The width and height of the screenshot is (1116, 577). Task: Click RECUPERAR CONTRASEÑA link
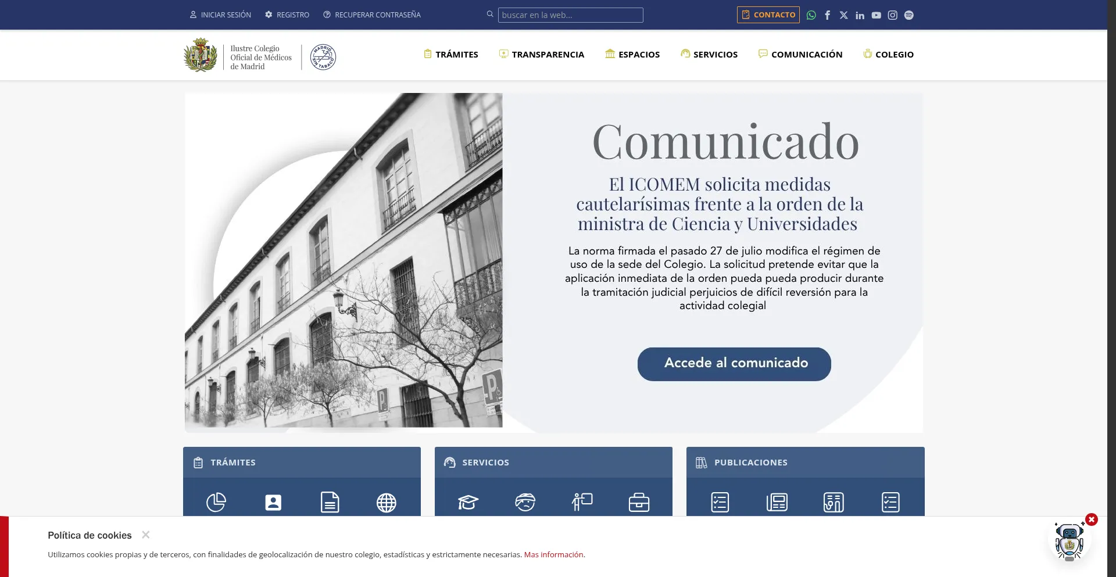(372, 15)
